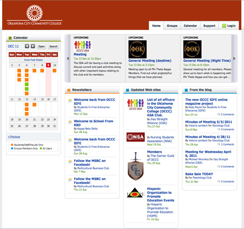Open The new OCCC SIFE online magazine project
Viewport: 244px width, 229px height.
click(x=206, y=102)
